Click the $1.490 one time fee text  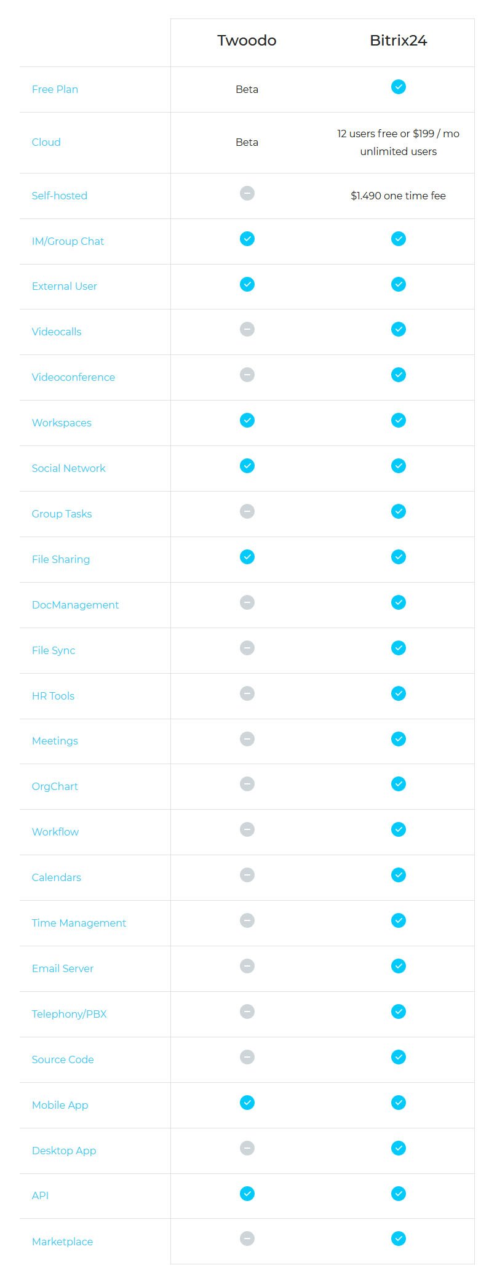click(x=398, y=196)
